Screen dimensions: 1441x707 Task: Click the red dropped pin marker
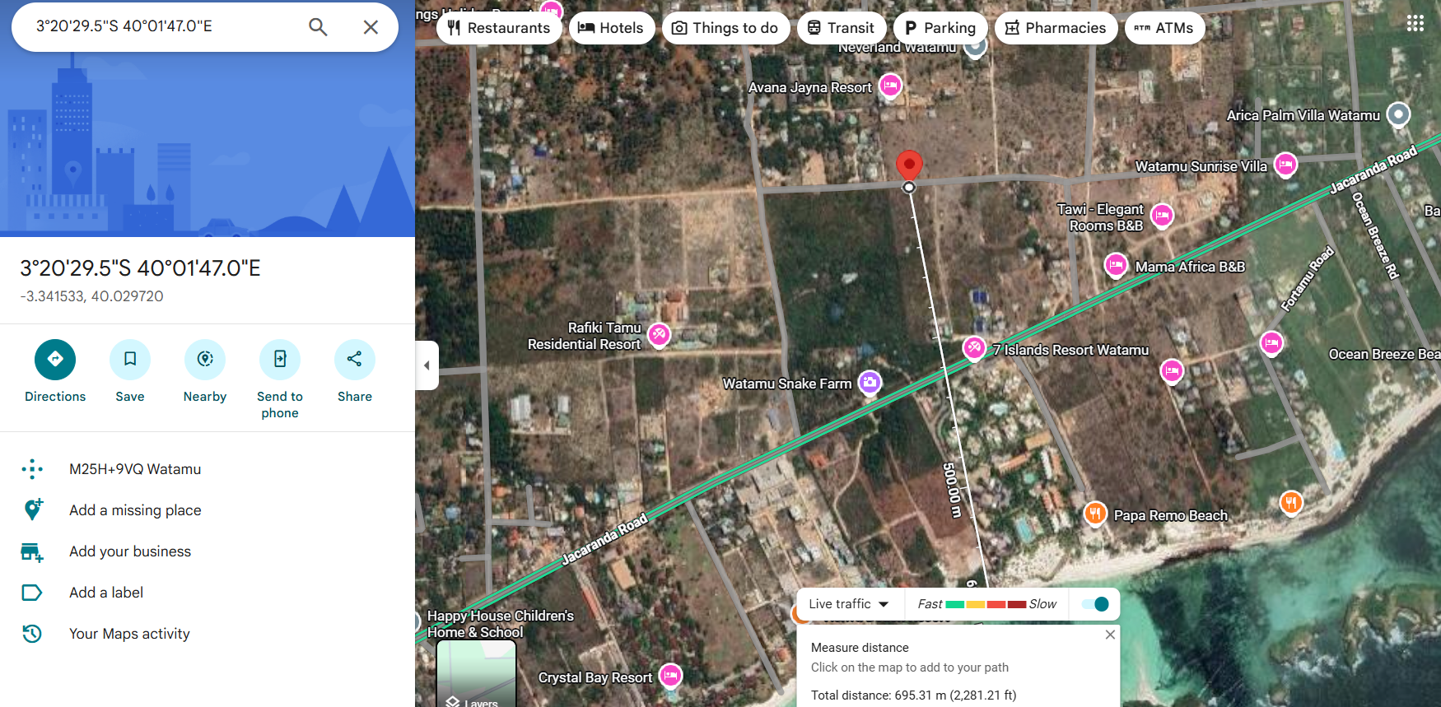point(909,165)
